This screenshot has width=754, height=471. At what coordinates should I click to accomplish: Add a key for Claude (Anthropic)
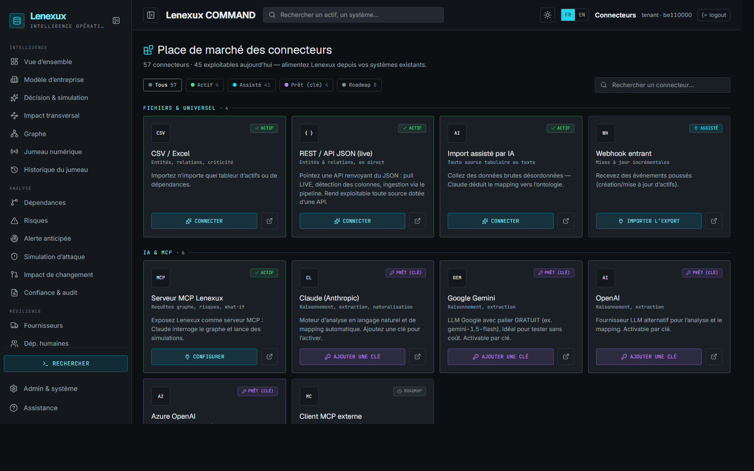352,357
